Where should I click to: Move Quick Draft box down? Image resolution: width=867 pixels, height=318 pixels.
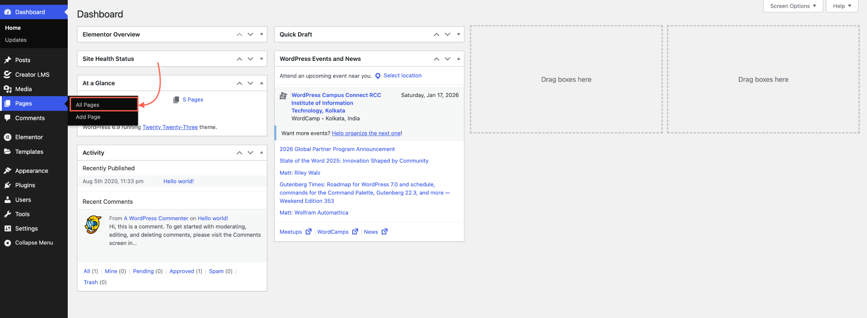(447, 34)
